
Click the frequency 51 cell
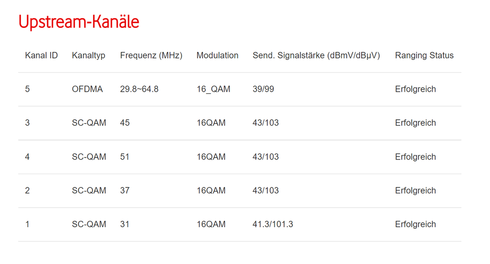tap(125, 157)
